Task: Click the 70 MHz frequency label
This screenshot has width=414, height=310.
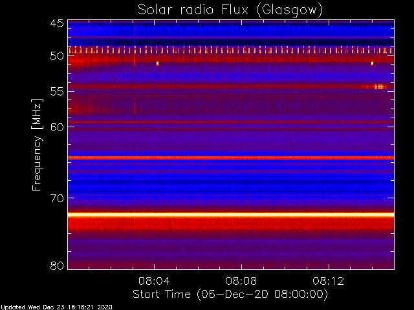Action: click(57, 198)
